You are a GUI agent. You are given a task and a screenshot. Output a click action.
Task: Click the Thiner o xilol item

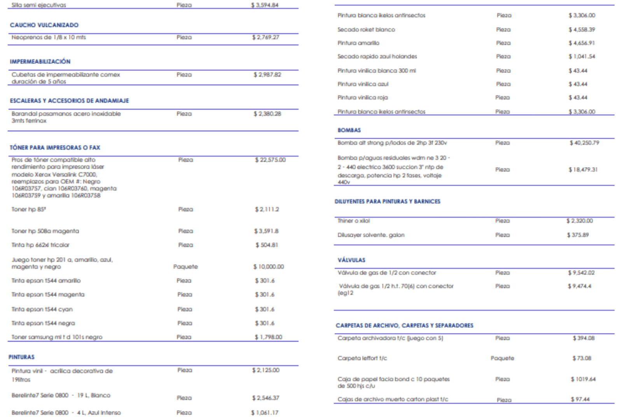353,221
